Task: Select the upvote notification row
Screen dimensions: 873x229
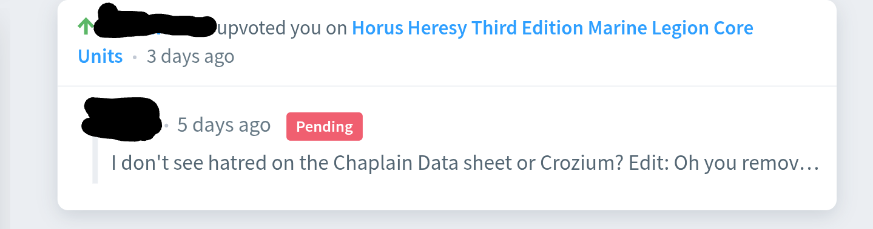Action: tap(447, 43)
